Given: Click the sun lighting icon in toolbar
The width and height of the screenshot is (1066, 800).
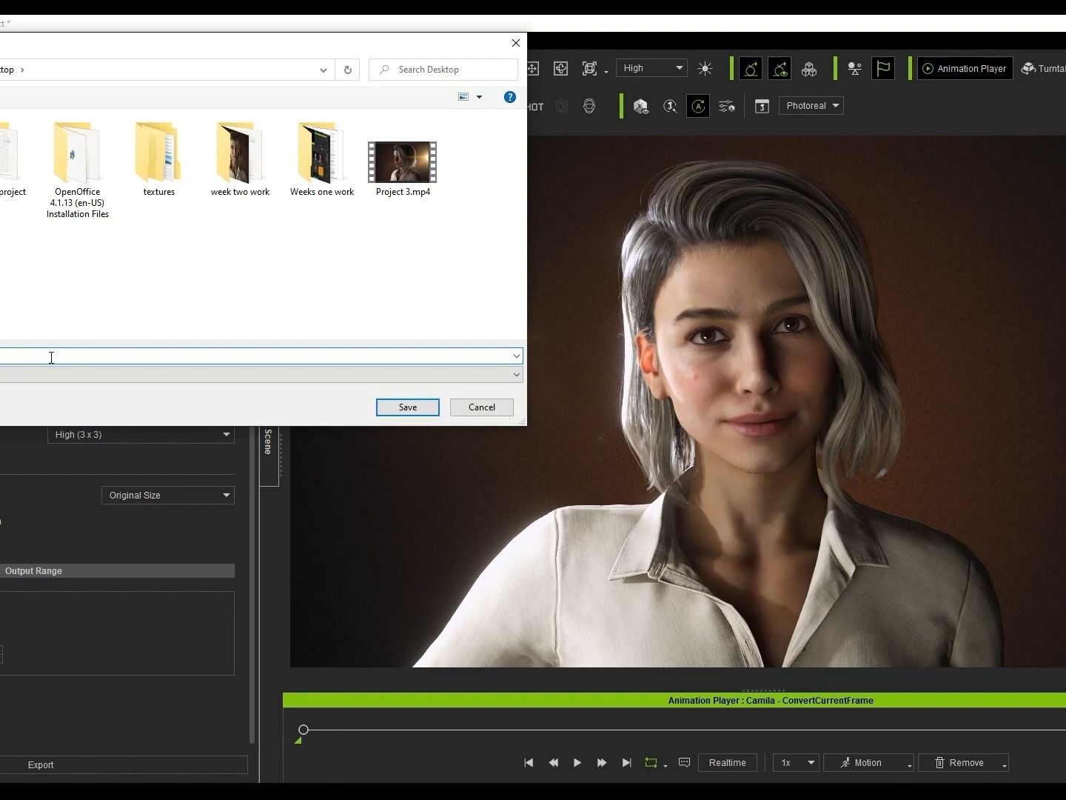Looking at the screenshot, I should pyautogui.click(x=705, y=69).
